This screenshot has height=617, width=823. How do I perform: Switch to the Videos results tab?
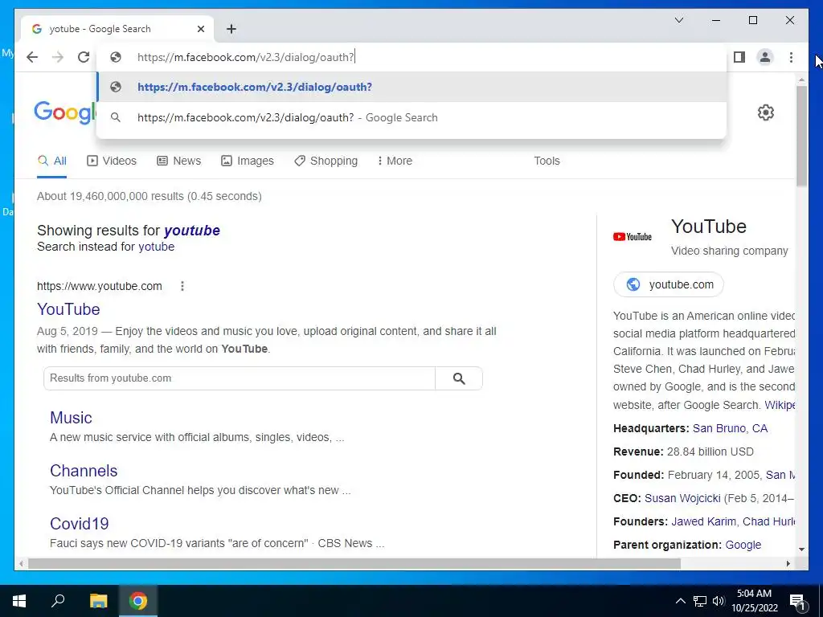point(111,161)
